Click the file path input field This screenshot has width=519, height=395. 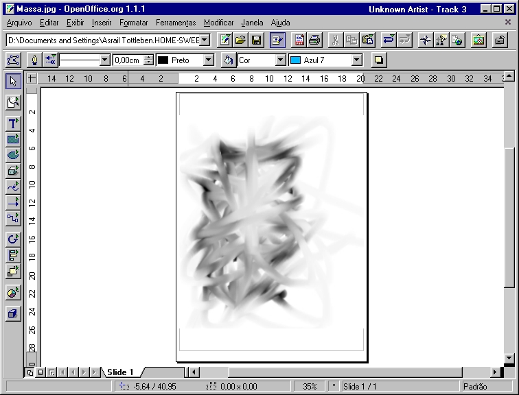click(x=102, y=40)
